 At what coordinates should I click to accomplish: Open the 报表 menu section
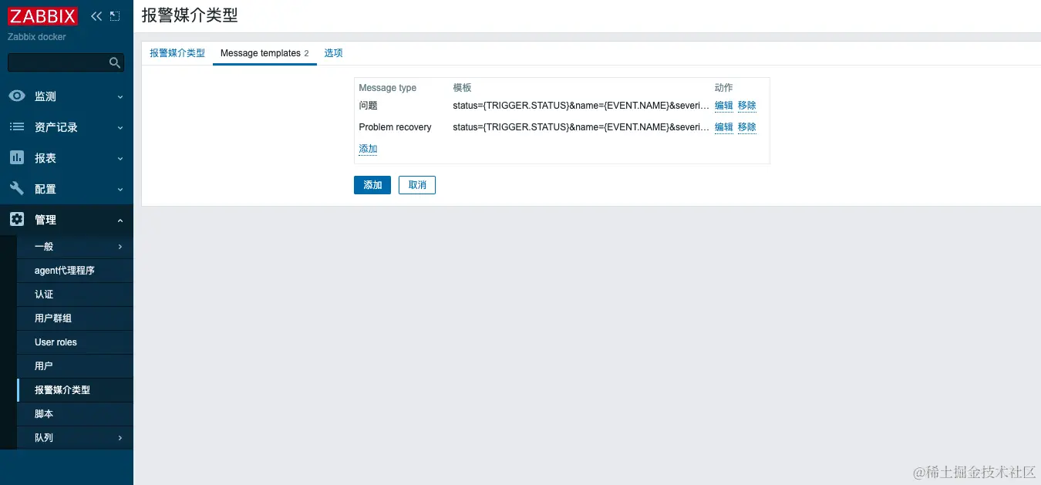point(66,158)
